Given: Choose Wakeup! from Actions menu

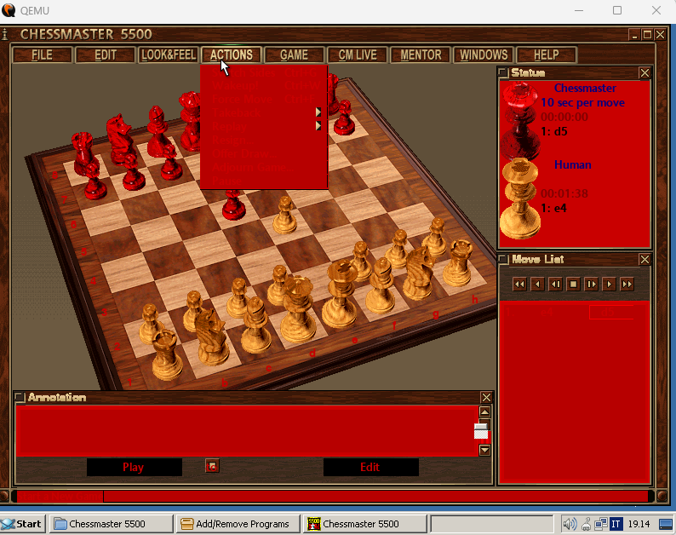Looking at the screenshot, I should tap(264, 85).
